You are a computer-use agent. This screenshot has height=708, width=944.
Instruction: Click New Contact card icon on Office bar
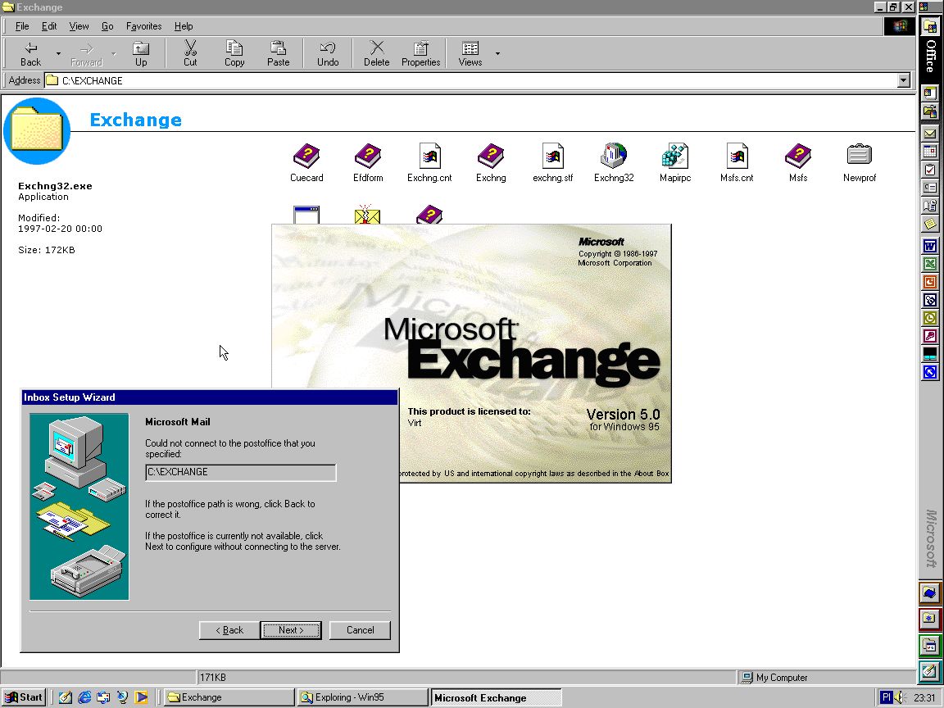pos(930,188)
